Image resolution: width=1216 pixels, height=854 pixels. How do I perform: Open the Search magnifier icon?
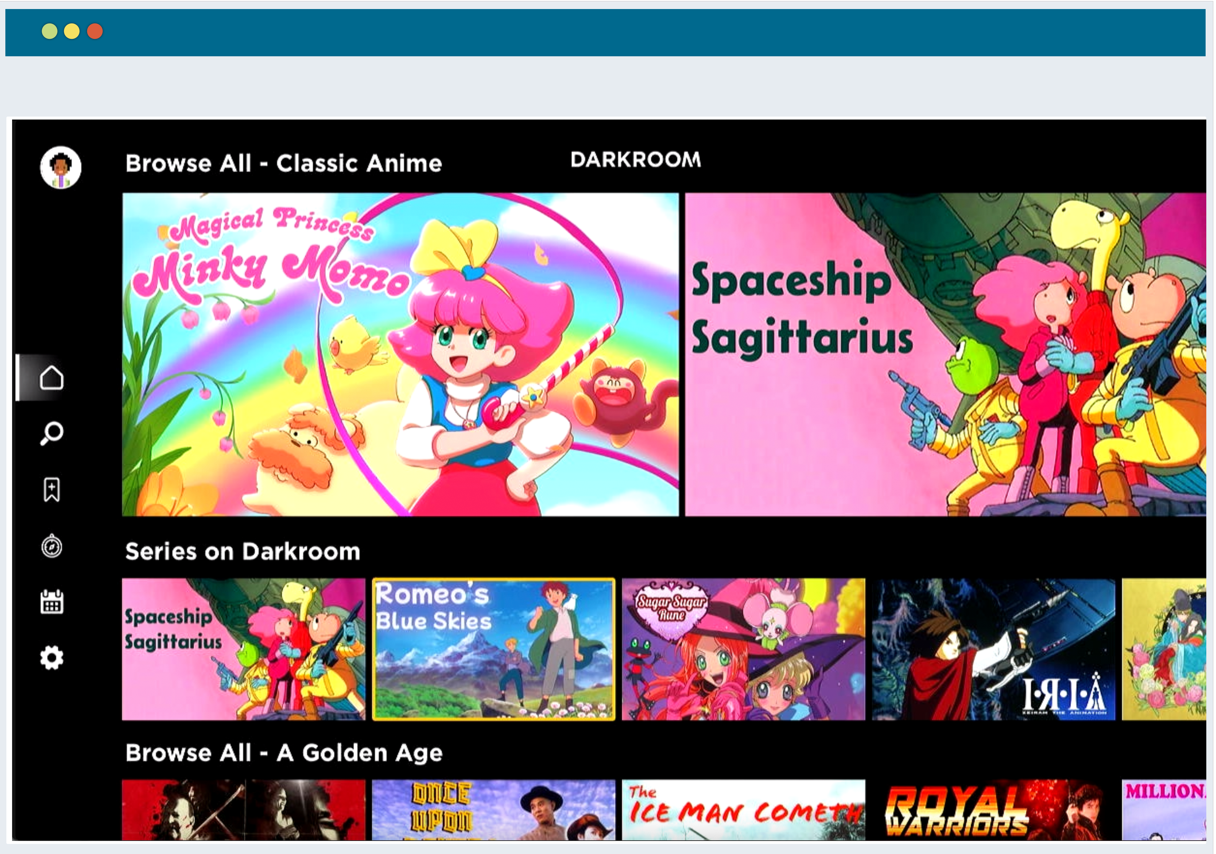tap(51, 433)
